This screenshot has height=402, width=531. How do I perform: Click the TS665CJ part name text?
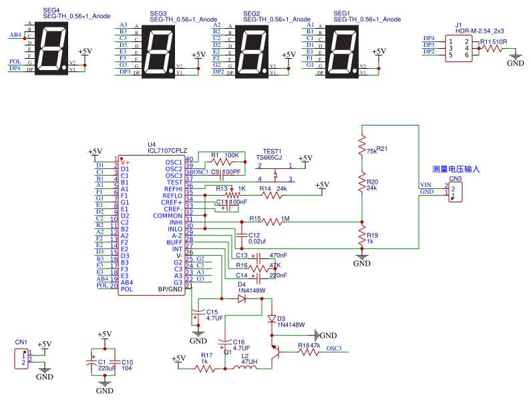(269, 157)
